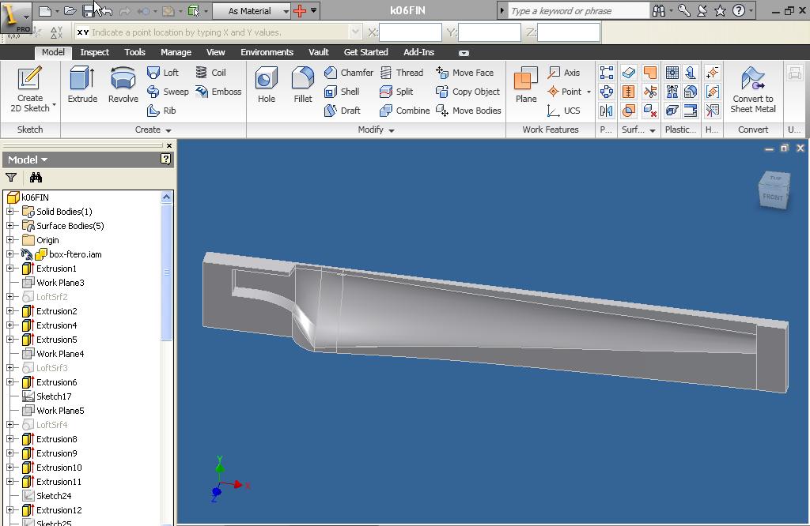Screen dimensions: 810x526
Task: Pick the Rib tool
Action: point(161,111)
